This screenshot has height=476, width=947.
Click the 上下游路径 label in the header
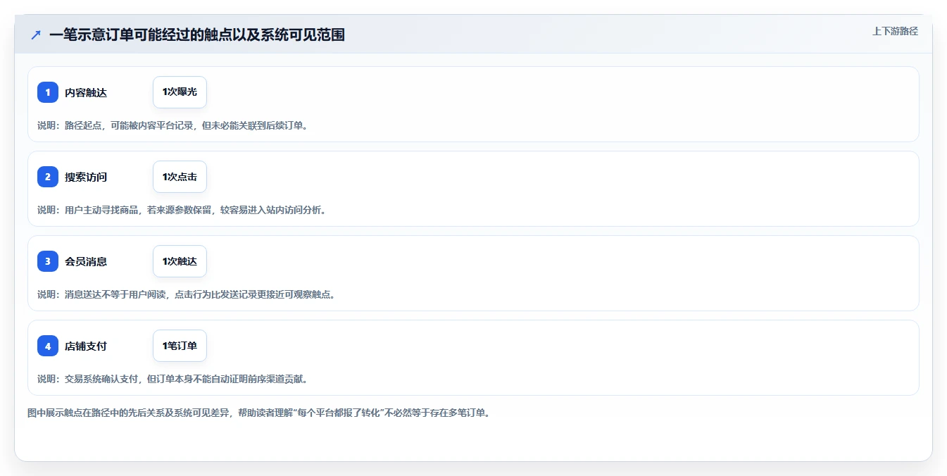(895, 31)
